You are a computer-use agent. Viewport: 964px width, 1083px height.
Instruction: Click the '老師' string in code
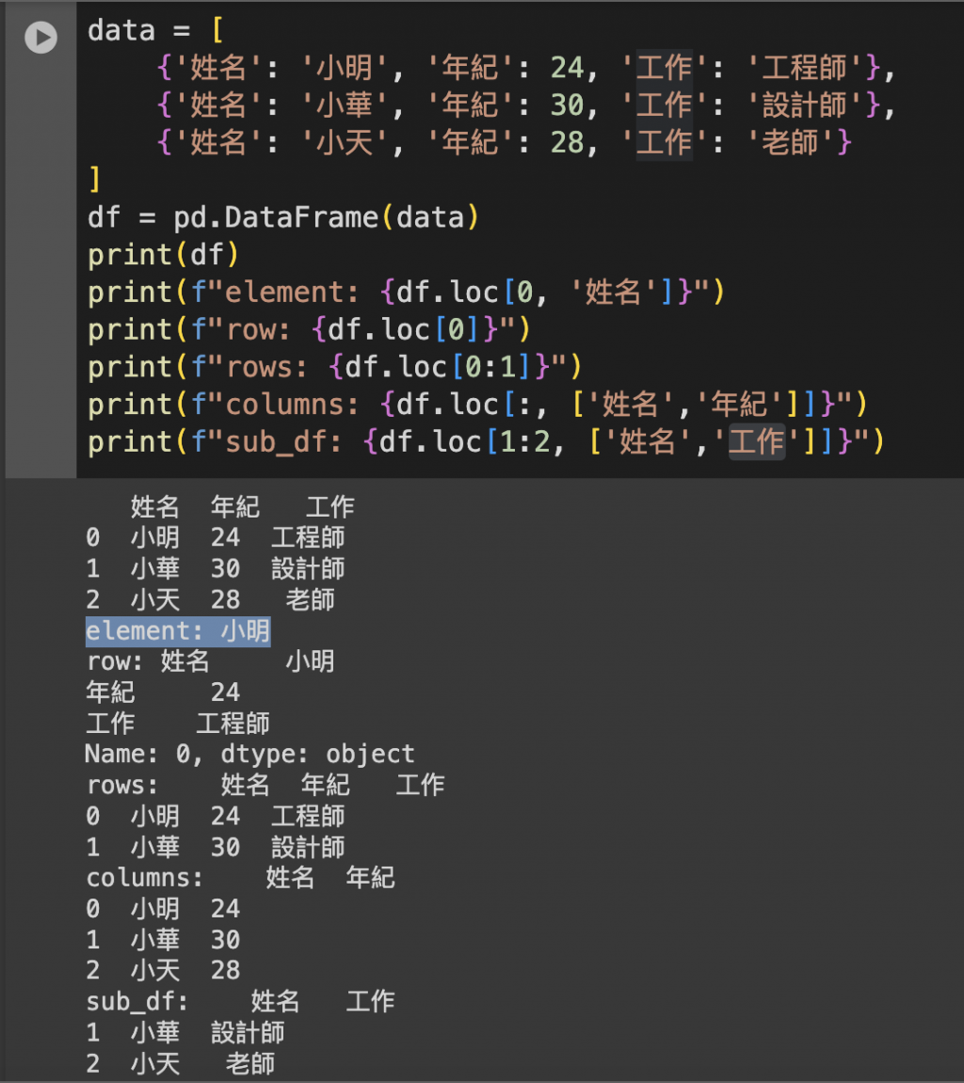tap(790, 143)
